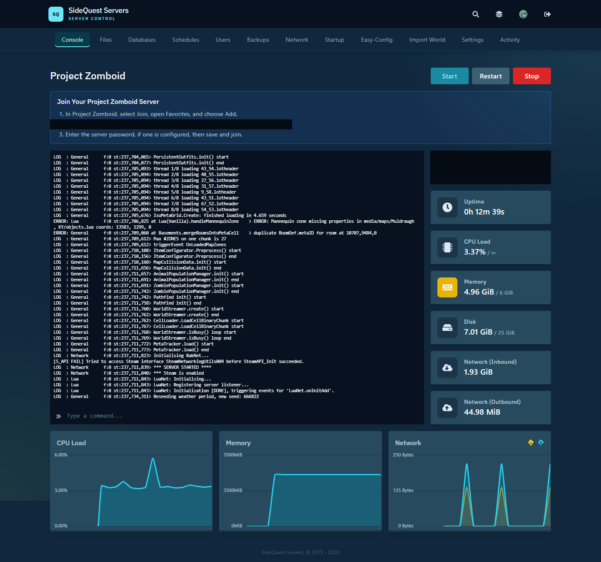
Task: Open the Easy-Config tab
Action: (377, 40)
